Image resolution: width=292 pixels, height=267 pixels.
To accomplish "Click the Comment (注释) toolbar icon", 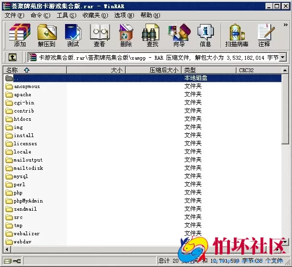I will tap(265, 35).
